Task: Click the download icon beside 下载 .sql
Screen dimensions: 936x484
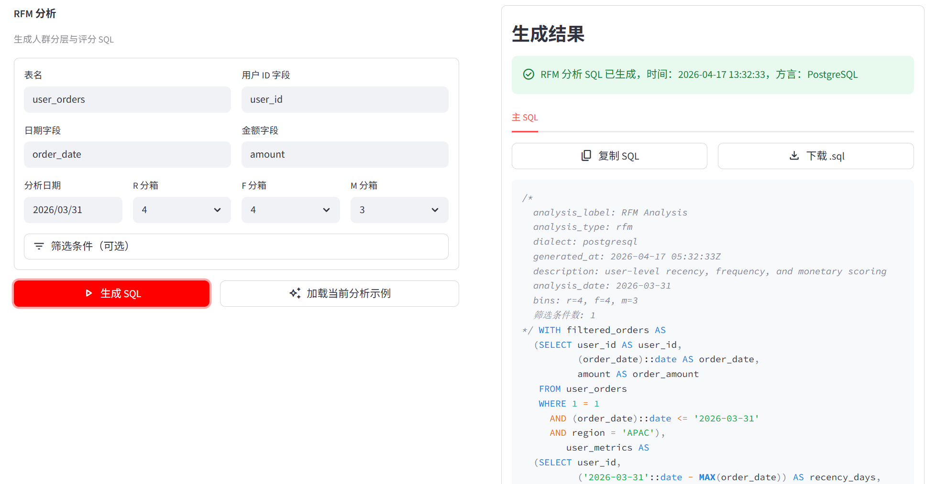Action: (794, 156)
